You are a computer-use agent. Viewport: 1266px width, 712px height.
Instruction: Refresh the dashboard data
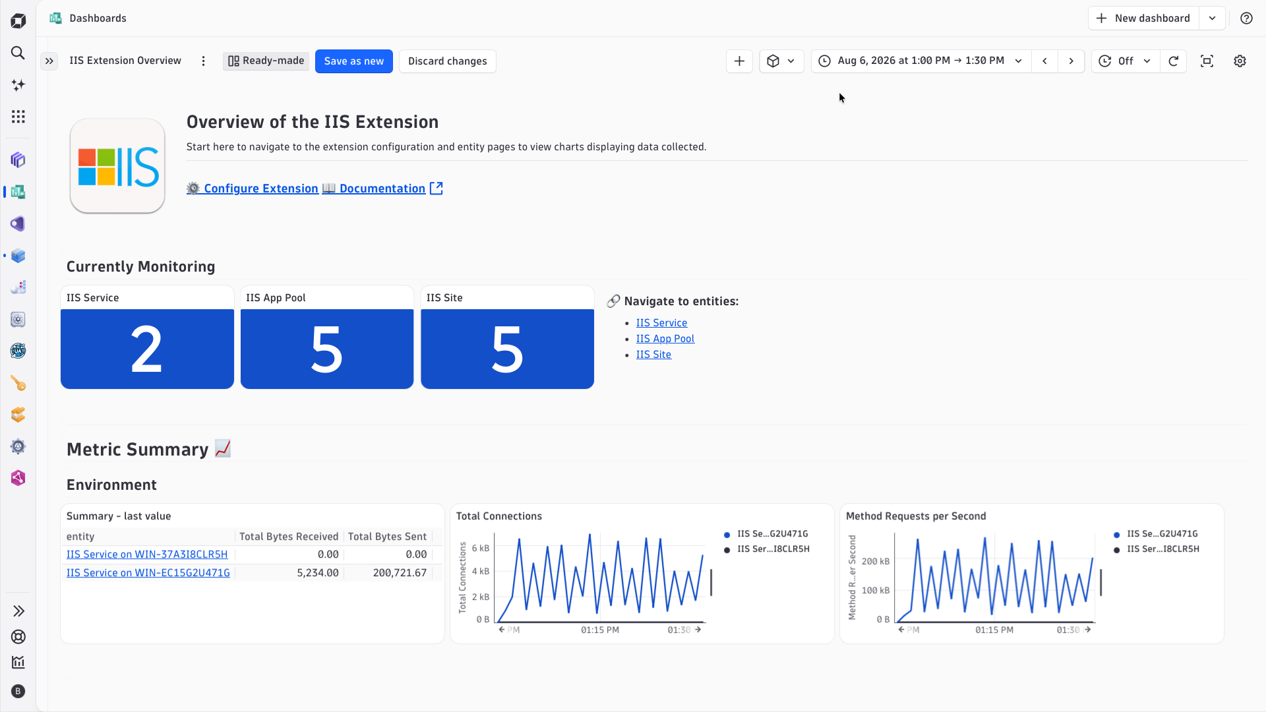pyautogui.click(x=1174, y=61)
